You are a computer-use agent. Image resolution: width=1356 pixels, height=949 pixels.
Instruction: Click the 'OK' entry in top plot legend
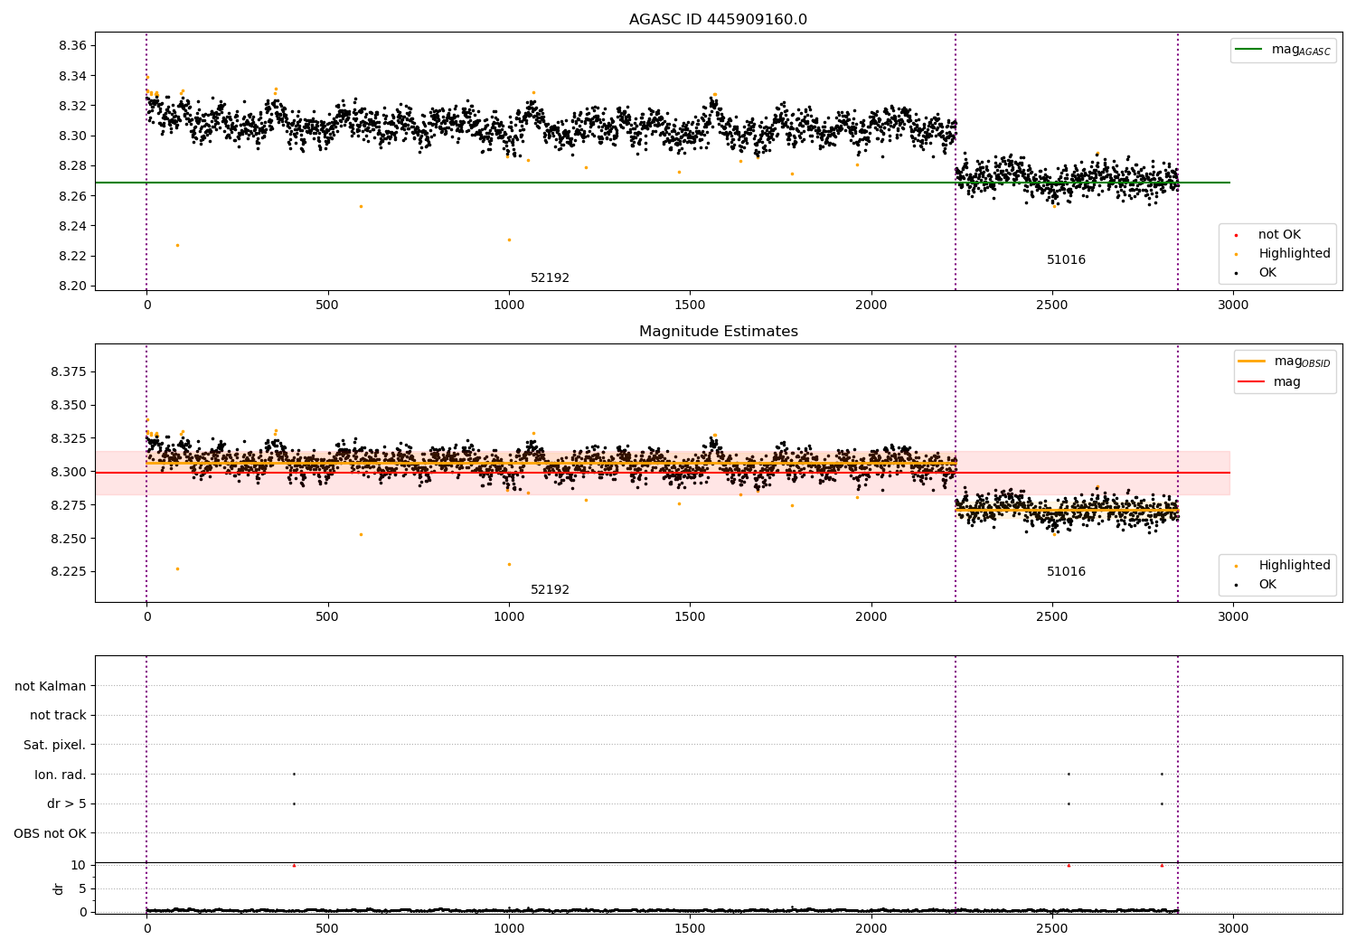click(1267, 273)
